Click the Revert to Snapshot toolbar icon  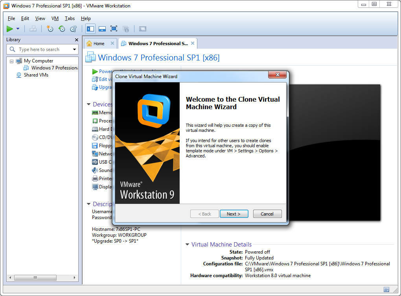pos(62,29)
